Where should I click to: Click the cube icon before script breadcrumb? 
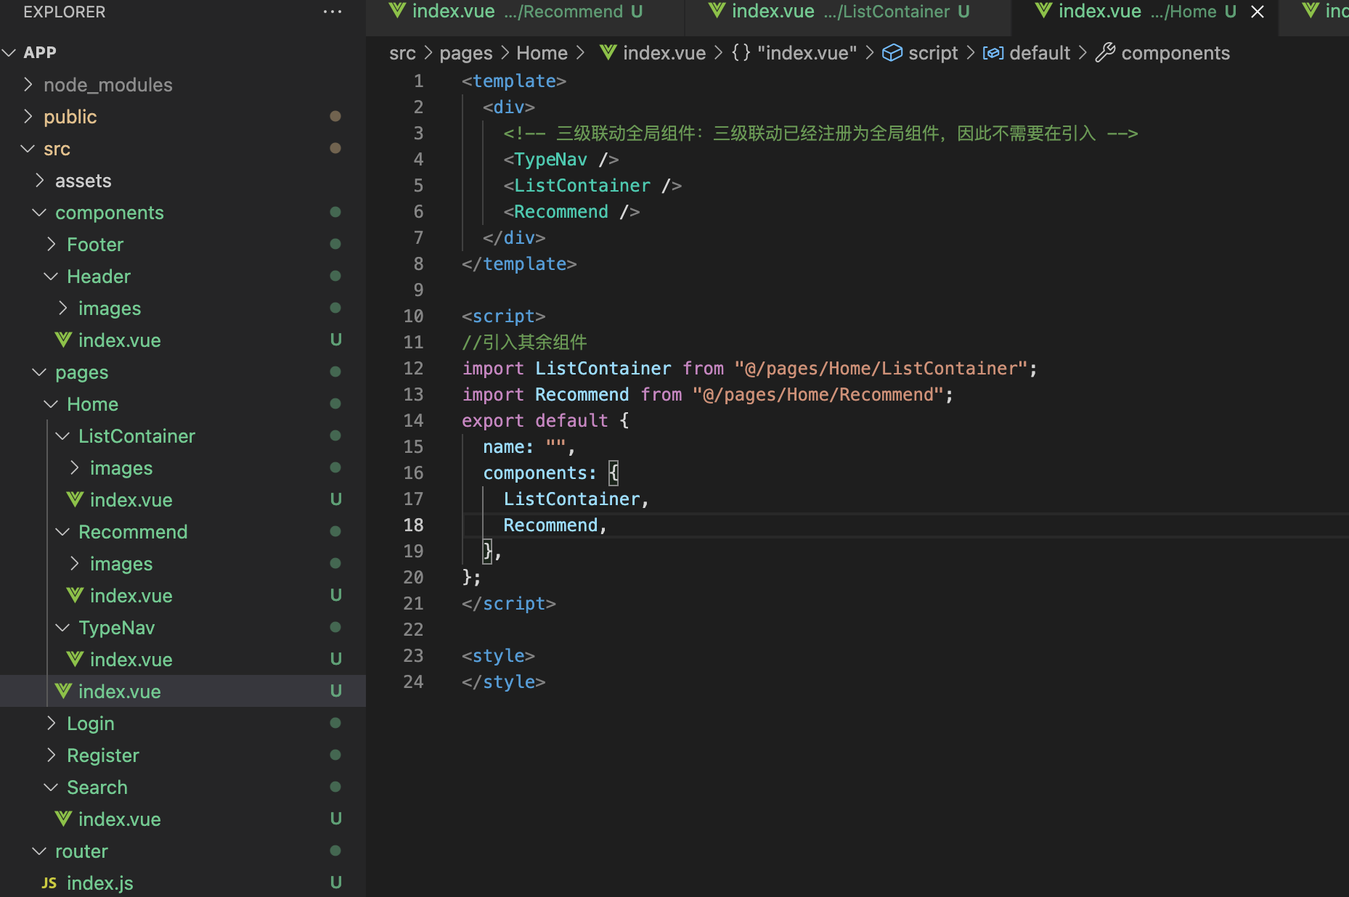(892, 52)
